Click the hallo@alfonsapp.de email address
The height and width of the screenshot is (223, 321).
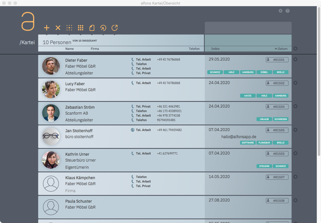click(x=239, y=136)
